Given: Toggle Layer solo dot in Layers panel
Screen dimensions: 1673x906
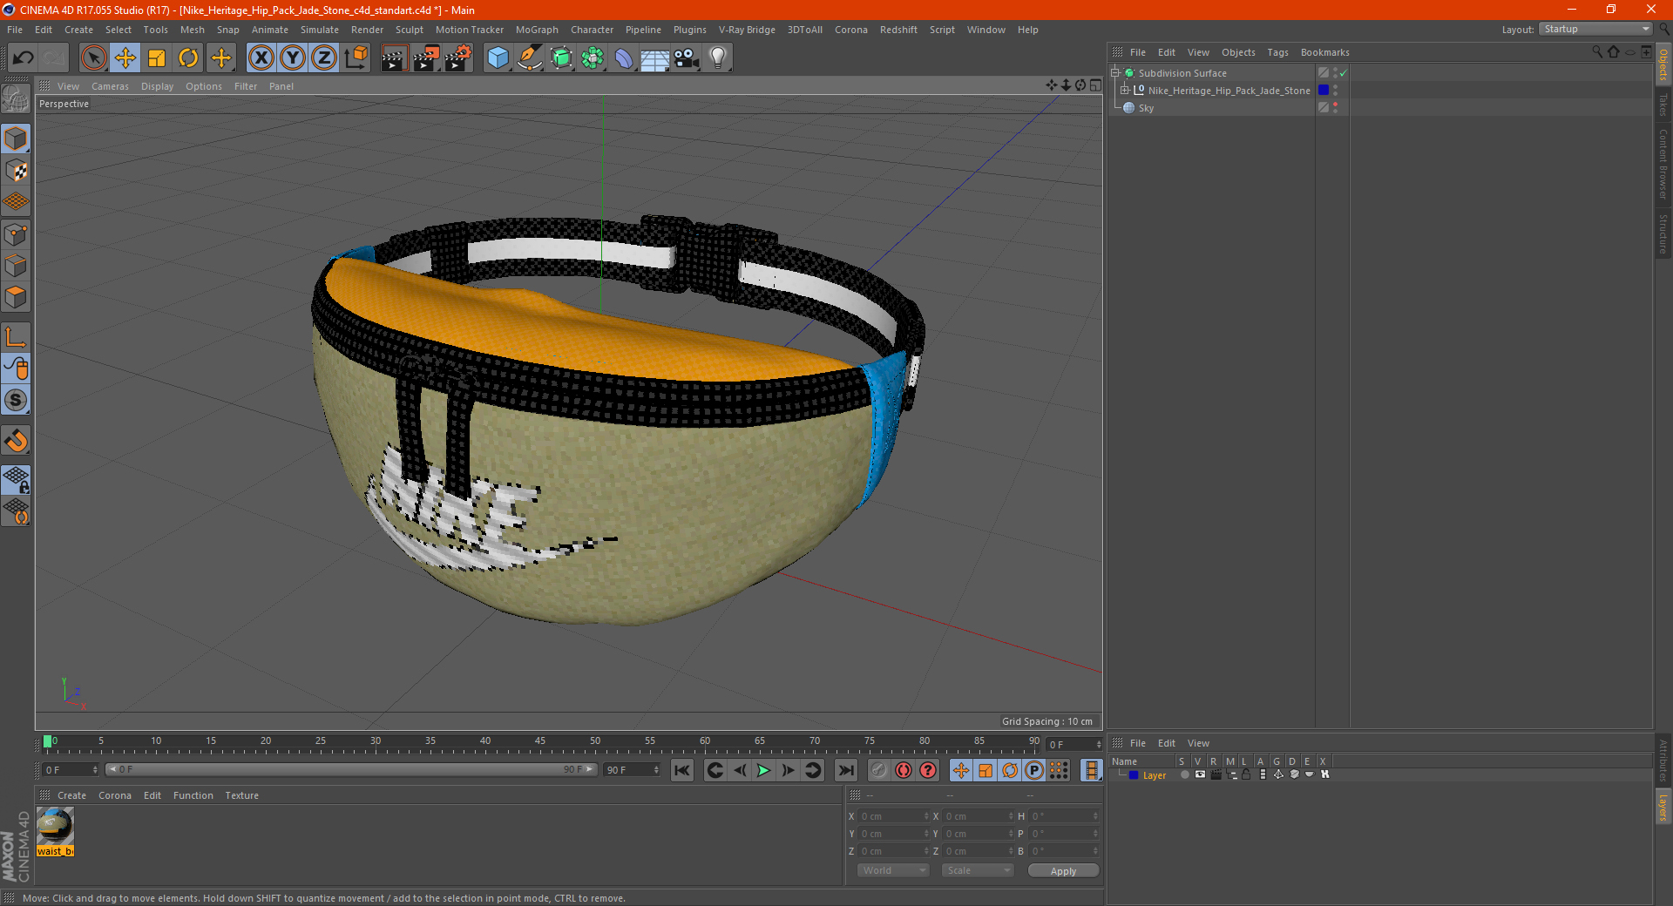Looking at the screenshot, I should (1184, 774).
